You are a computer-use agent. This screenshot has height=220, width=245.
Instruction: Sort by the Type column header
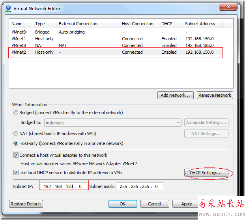tap(45, 24)
